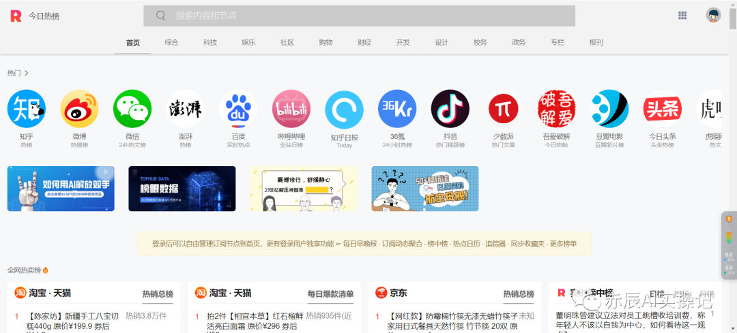
Task: Open the 知乎日报 Today icon
Action: (345, 110)
